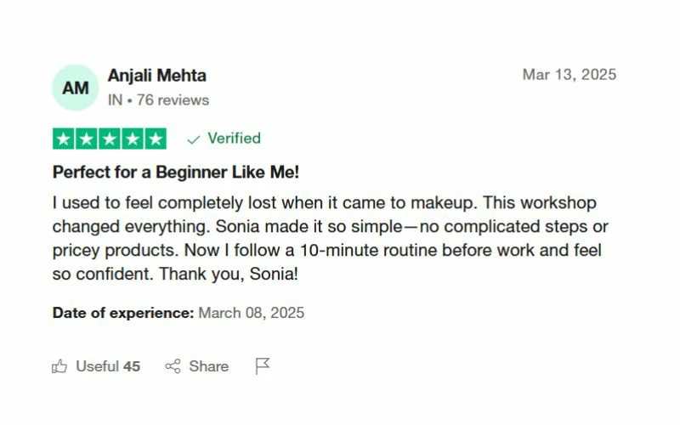680x425 pixels.
Task: Open the "Perfect for a Beginner Like Me!" title
Action: [176, 172]
